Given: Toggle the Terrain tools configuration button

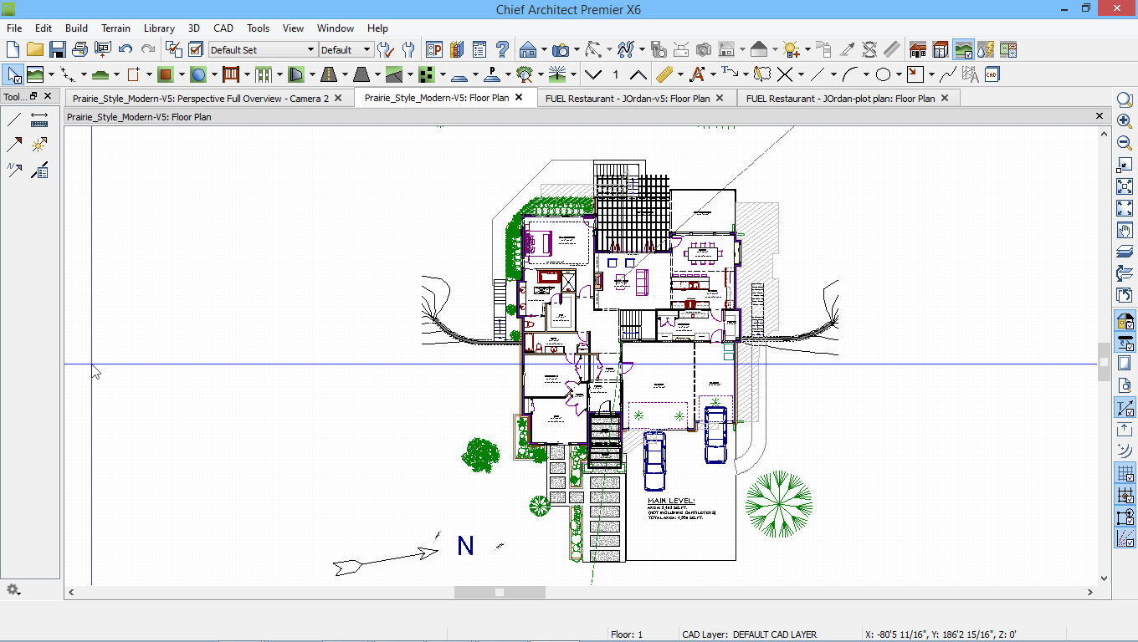Looking at the screenshot, I should click(963, 49).
